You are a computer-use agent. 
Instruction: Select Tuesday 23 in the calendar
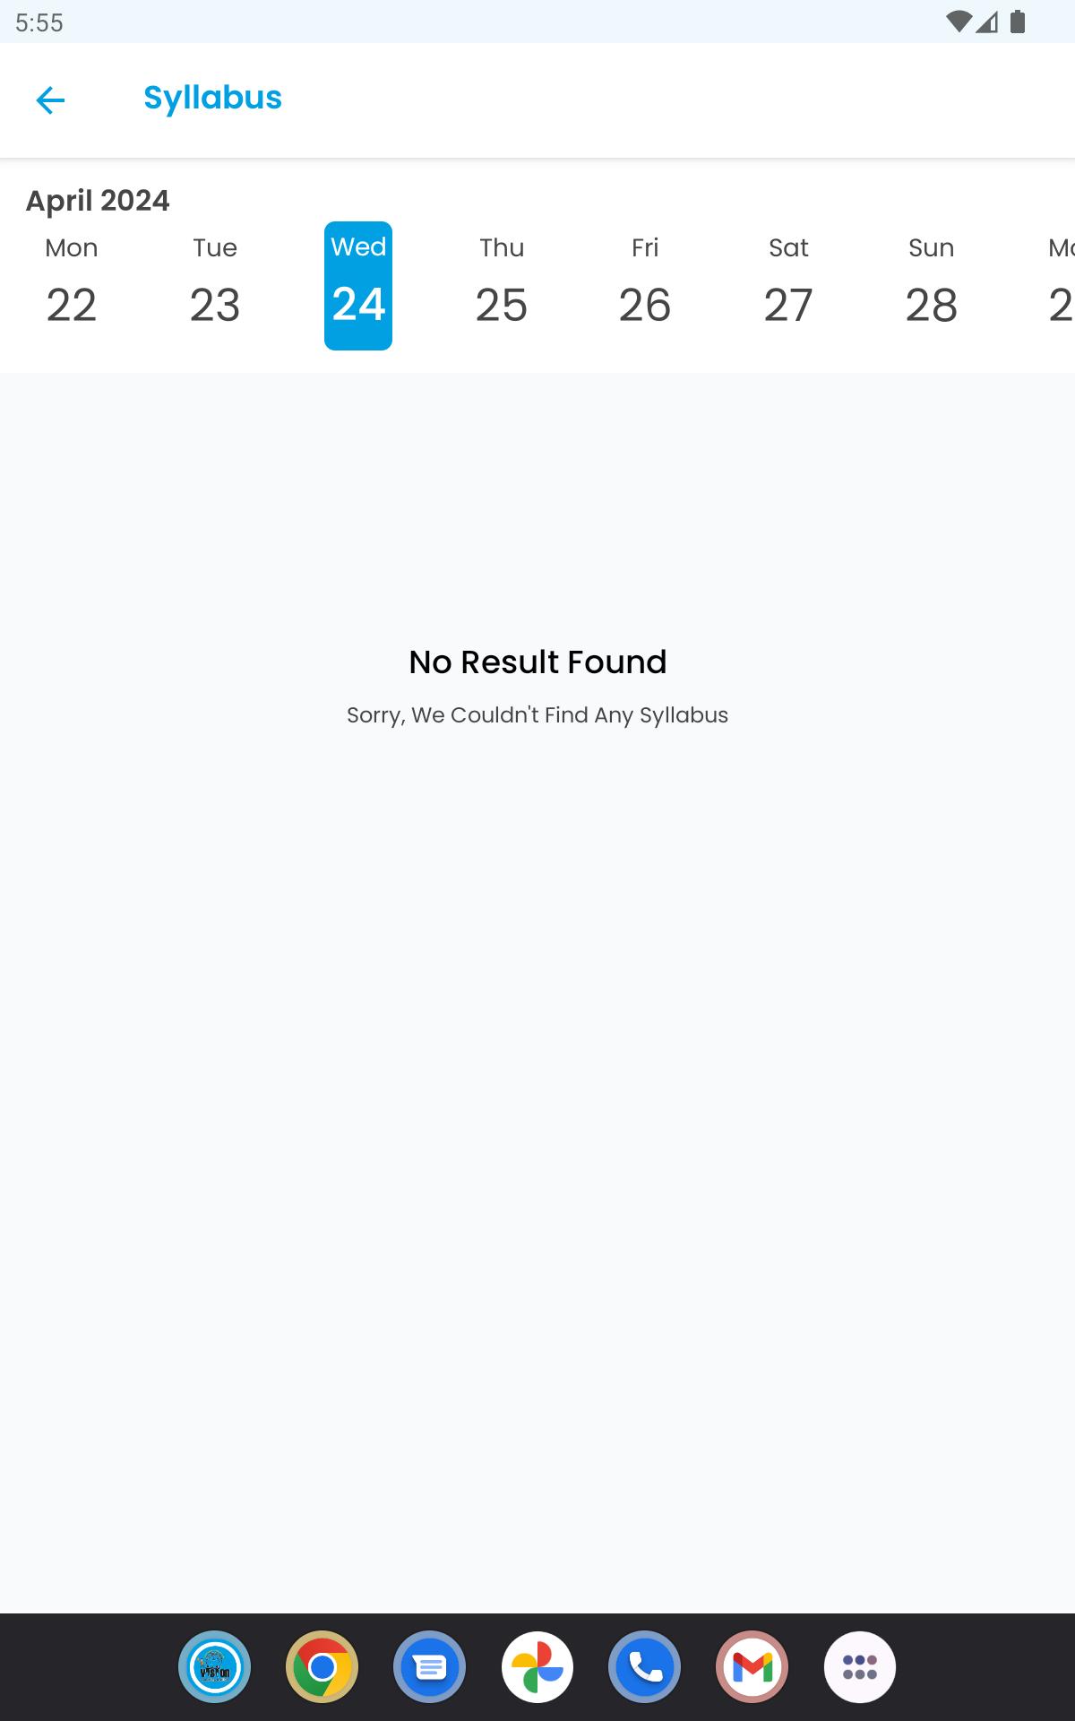215,285
